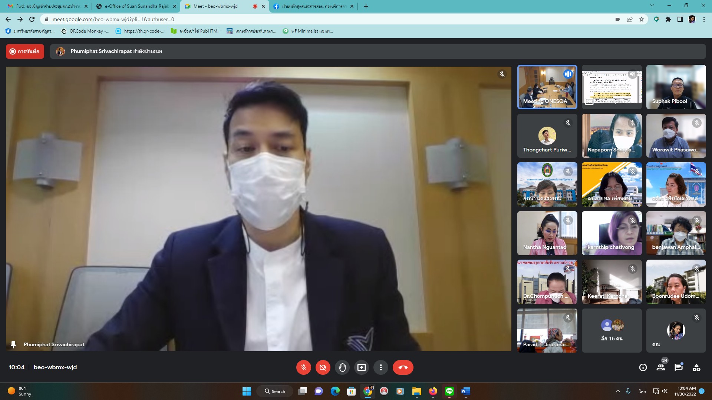Click the present screen button
The height and width of the screenshot is (400, 712).
point(361,367)
